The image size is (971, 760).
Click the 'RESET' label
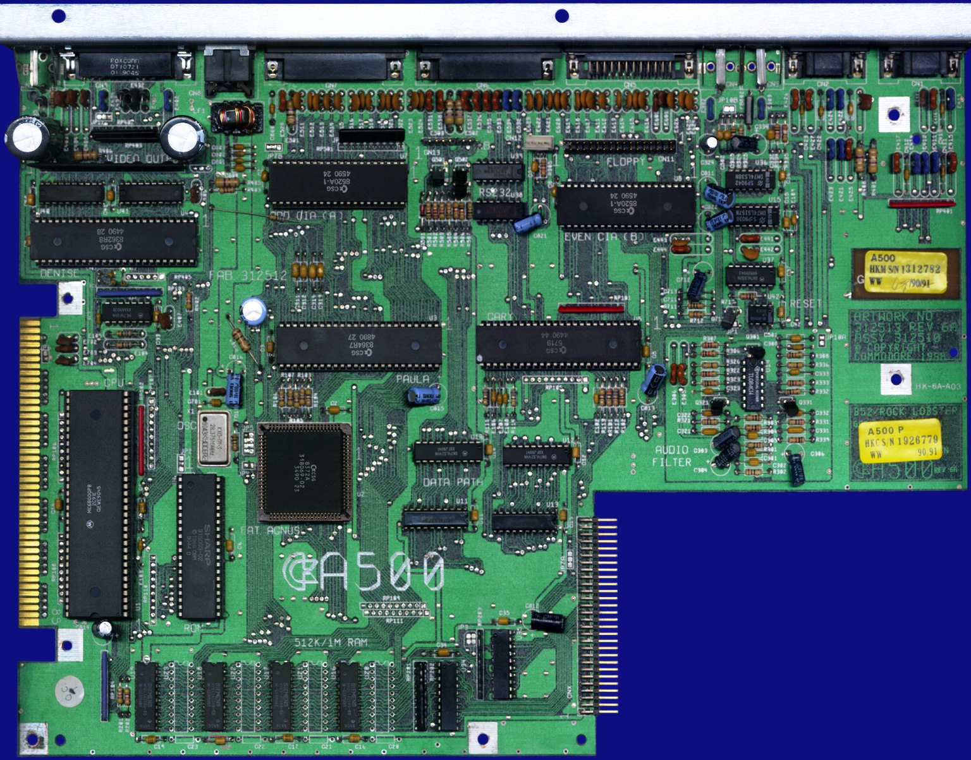point(806,303)
